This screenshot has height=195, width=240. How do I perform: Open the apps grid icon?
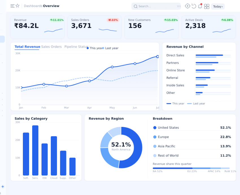click(207, 6)
